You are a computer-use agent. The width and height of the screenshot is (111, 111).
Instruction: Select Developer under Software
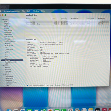click(x=9, y=80)
